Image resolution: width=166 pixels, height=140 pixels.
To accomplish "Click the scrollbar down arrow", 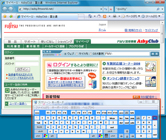I will pos(162,107).
